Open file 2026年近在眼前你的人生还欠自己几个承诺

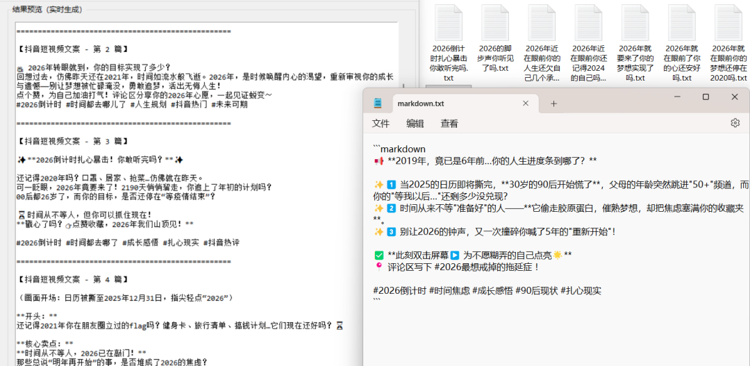click(542, 43)
